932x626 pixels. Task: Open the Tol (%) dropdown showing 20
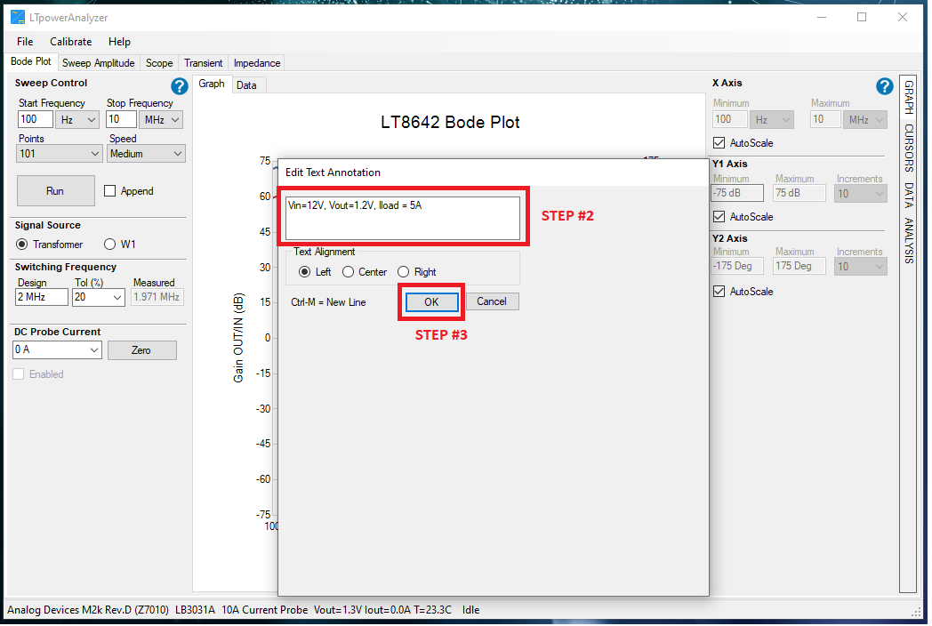98,297
